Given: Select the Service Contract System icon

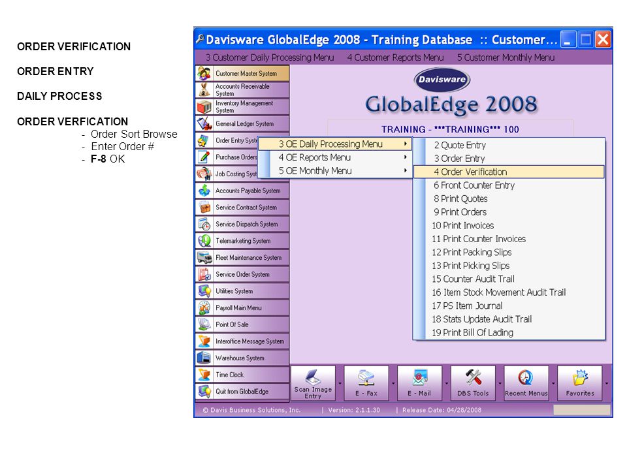Looking at the screenshot, I should (x=204, y=208).
